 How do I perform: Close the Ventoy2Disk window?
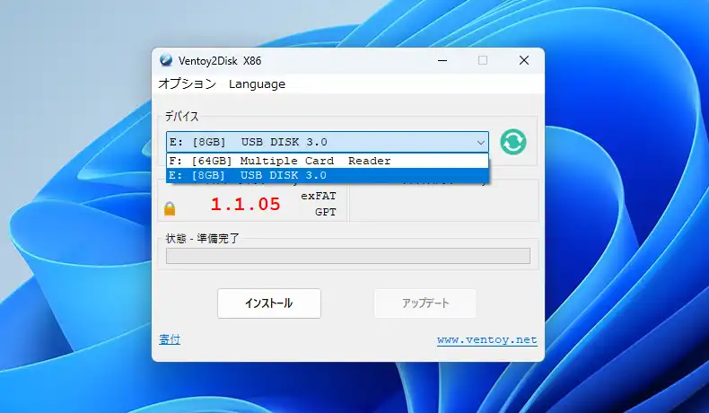523,60
